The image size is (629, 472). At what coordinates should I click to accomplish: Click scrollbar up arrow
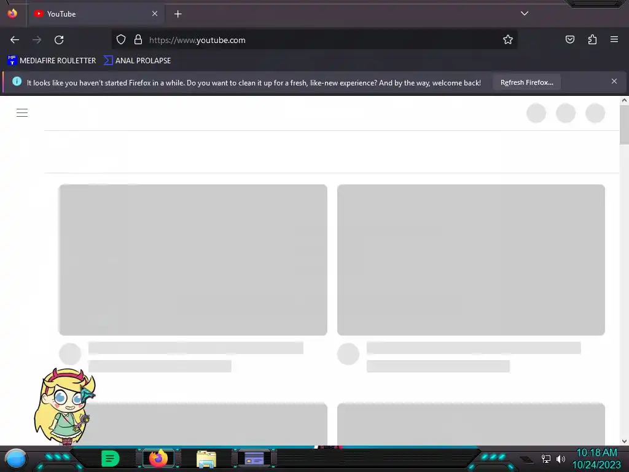point(624,101)
